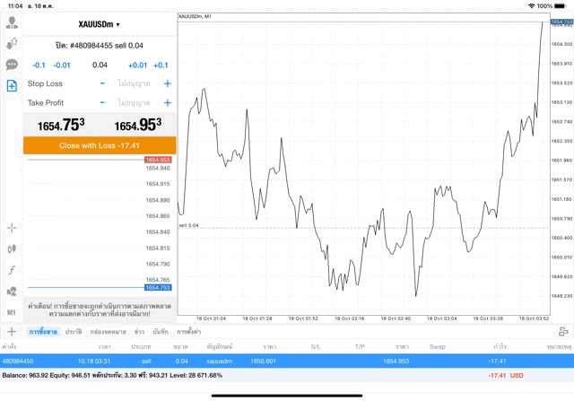Increase Take Profit with plus
Image resolution: width=574 pixels, height=401 pixels.
[x=168, y=102]
